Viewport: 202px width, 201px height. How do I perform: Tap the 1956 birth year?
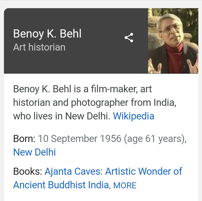tap(111, 139)
